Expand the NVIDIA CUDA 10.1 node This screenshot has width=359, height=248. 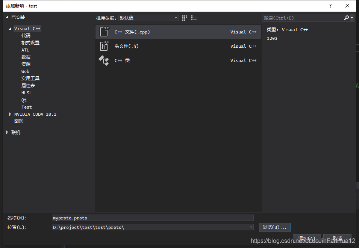point(10,114)
